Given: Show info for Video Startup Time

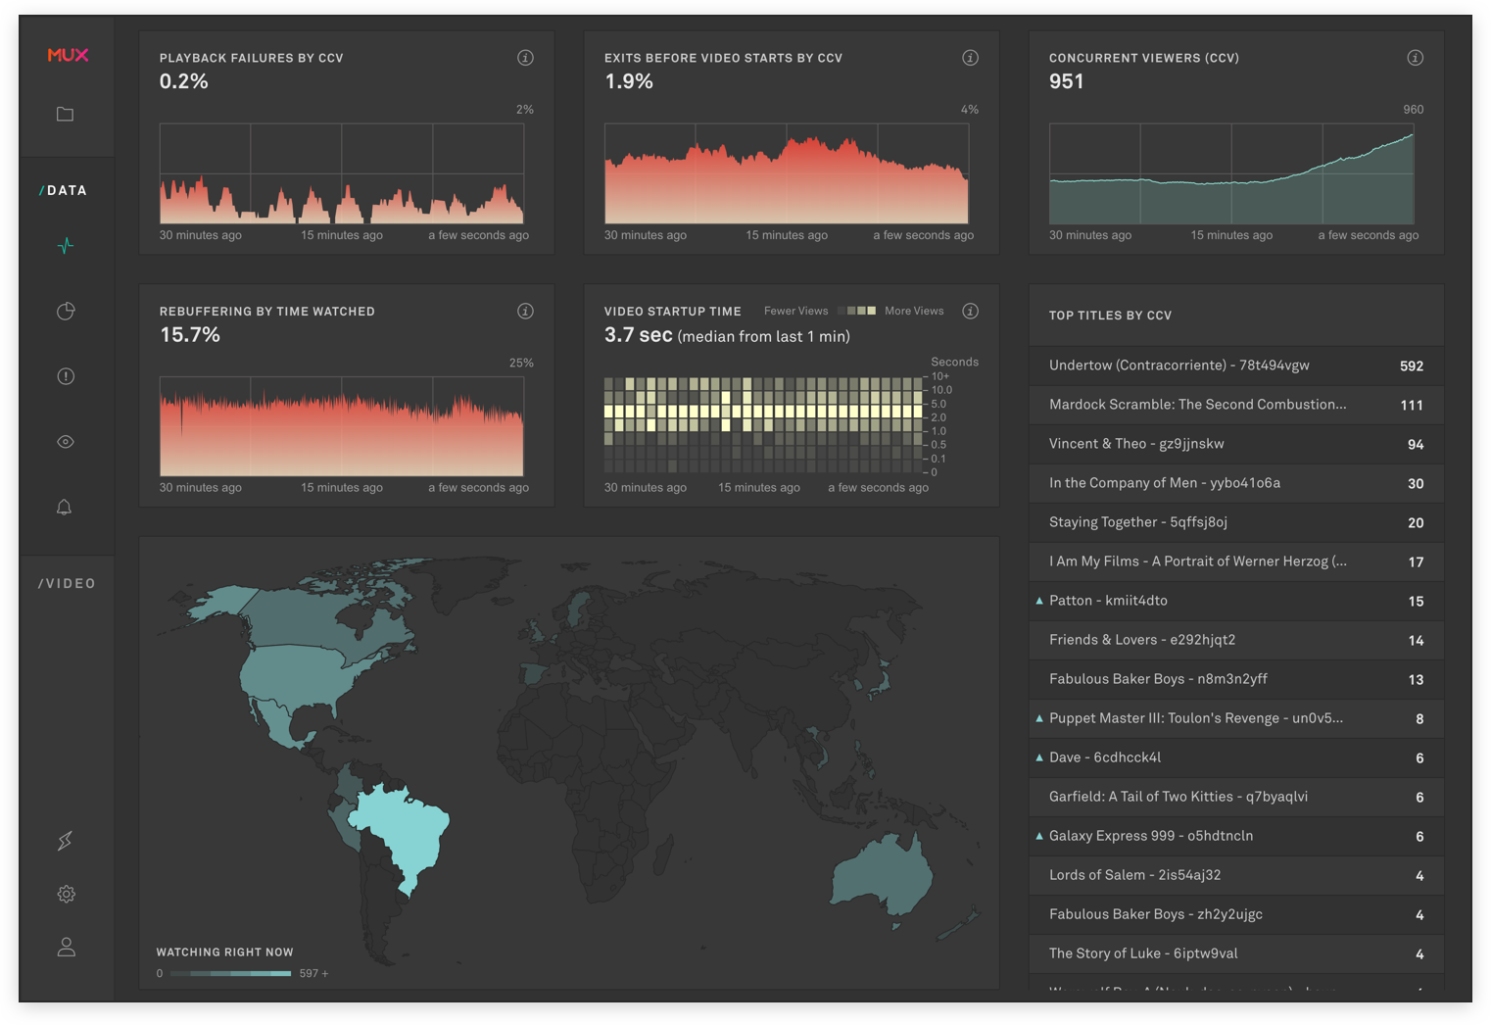Looking at the screenshot, I should coord(970,311).
